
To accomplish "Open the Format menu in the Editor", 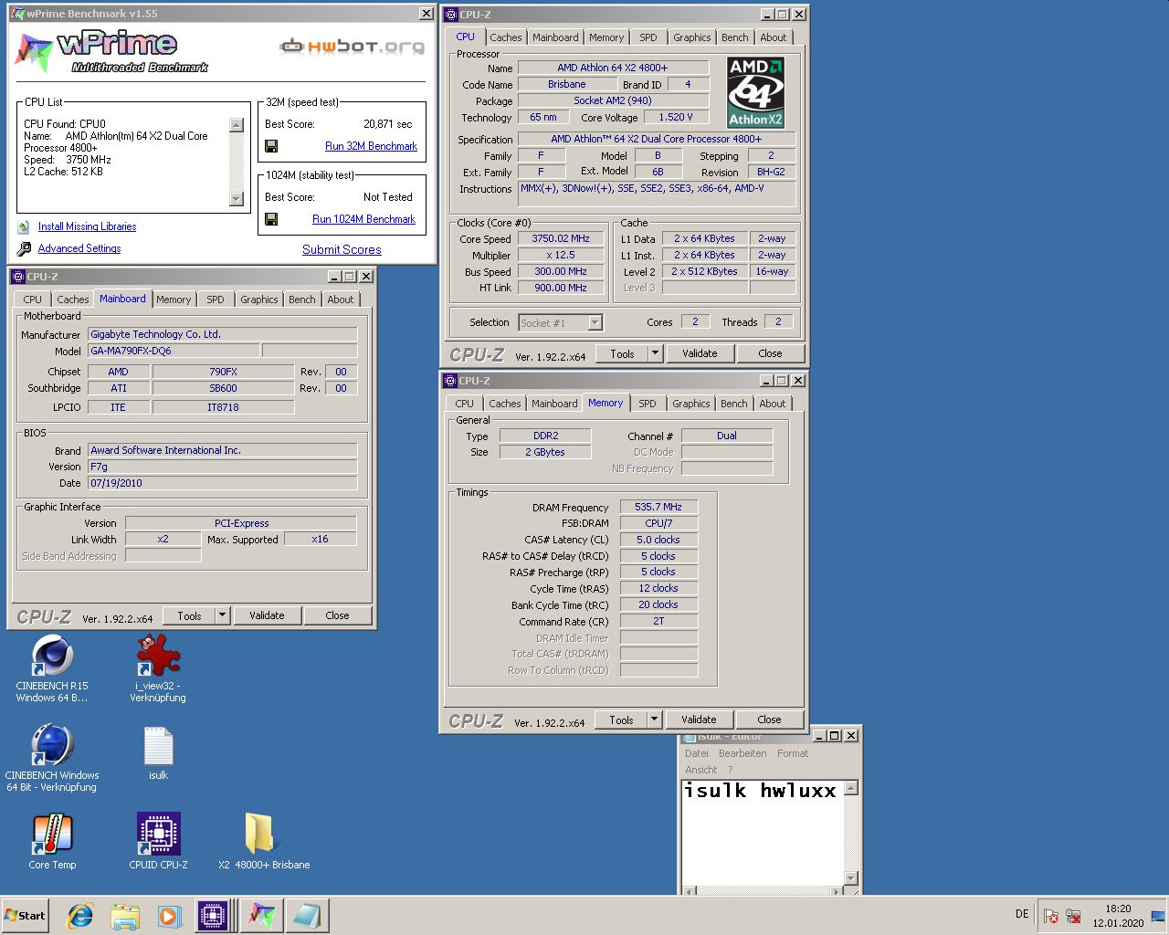I will click(793, 753).
